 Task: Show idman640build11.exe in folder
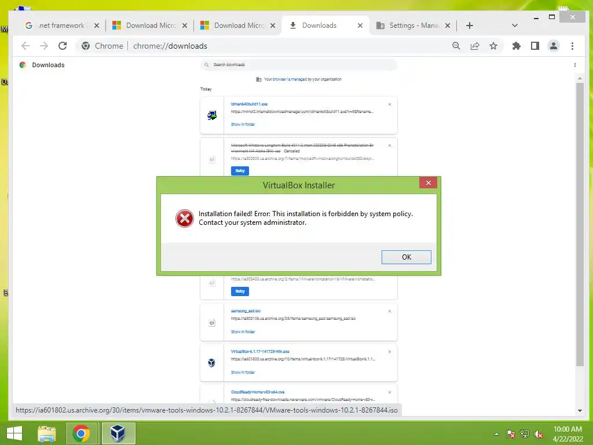(x=243, y=124)
